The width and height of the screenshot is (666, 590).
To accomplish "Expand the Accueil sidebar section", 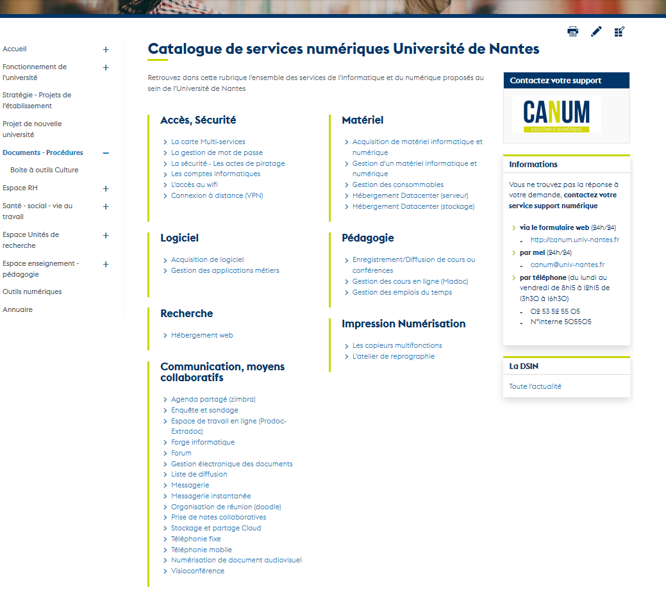I will point(105,49).
